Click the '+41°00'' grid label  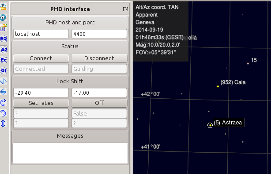151,147
